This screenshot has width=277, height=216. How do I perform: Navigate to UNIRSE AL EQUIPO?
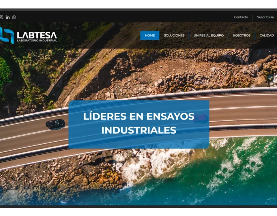[x=209, y=35]
